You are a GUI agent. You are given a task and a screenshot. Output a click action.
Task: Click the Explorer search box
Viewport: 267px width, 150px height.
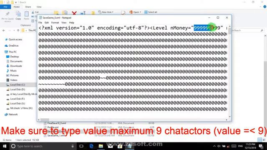point(247,30)
